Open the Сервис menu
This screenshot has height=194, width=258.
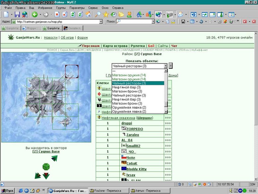(x=93, y=8)
